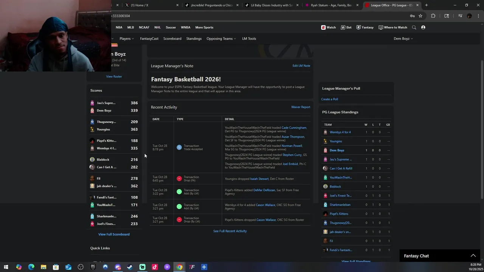The image size is (484, 272).
Task: Open ESPN Bet from header
Action: [346, 27]
